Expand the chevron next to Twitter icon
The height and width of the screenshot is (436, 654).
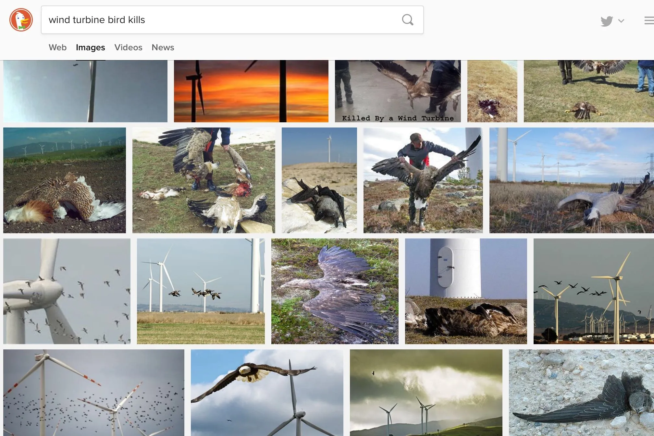[x=621, y=21]
